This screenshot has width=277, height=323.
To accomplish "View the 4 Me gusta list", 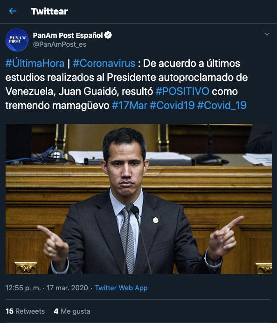I will [72, 311].
